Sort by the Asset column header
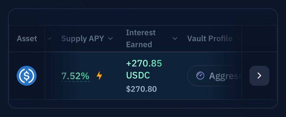 (x=27, y=39)
